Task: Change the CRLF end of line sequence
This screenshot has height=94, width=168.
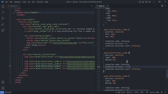Action: pyautogui.click(x=142, y=92)
